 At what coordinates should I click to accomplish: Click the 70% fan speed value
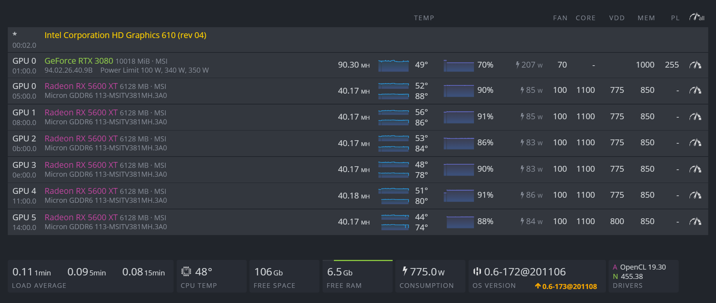[x=485, y=65]
